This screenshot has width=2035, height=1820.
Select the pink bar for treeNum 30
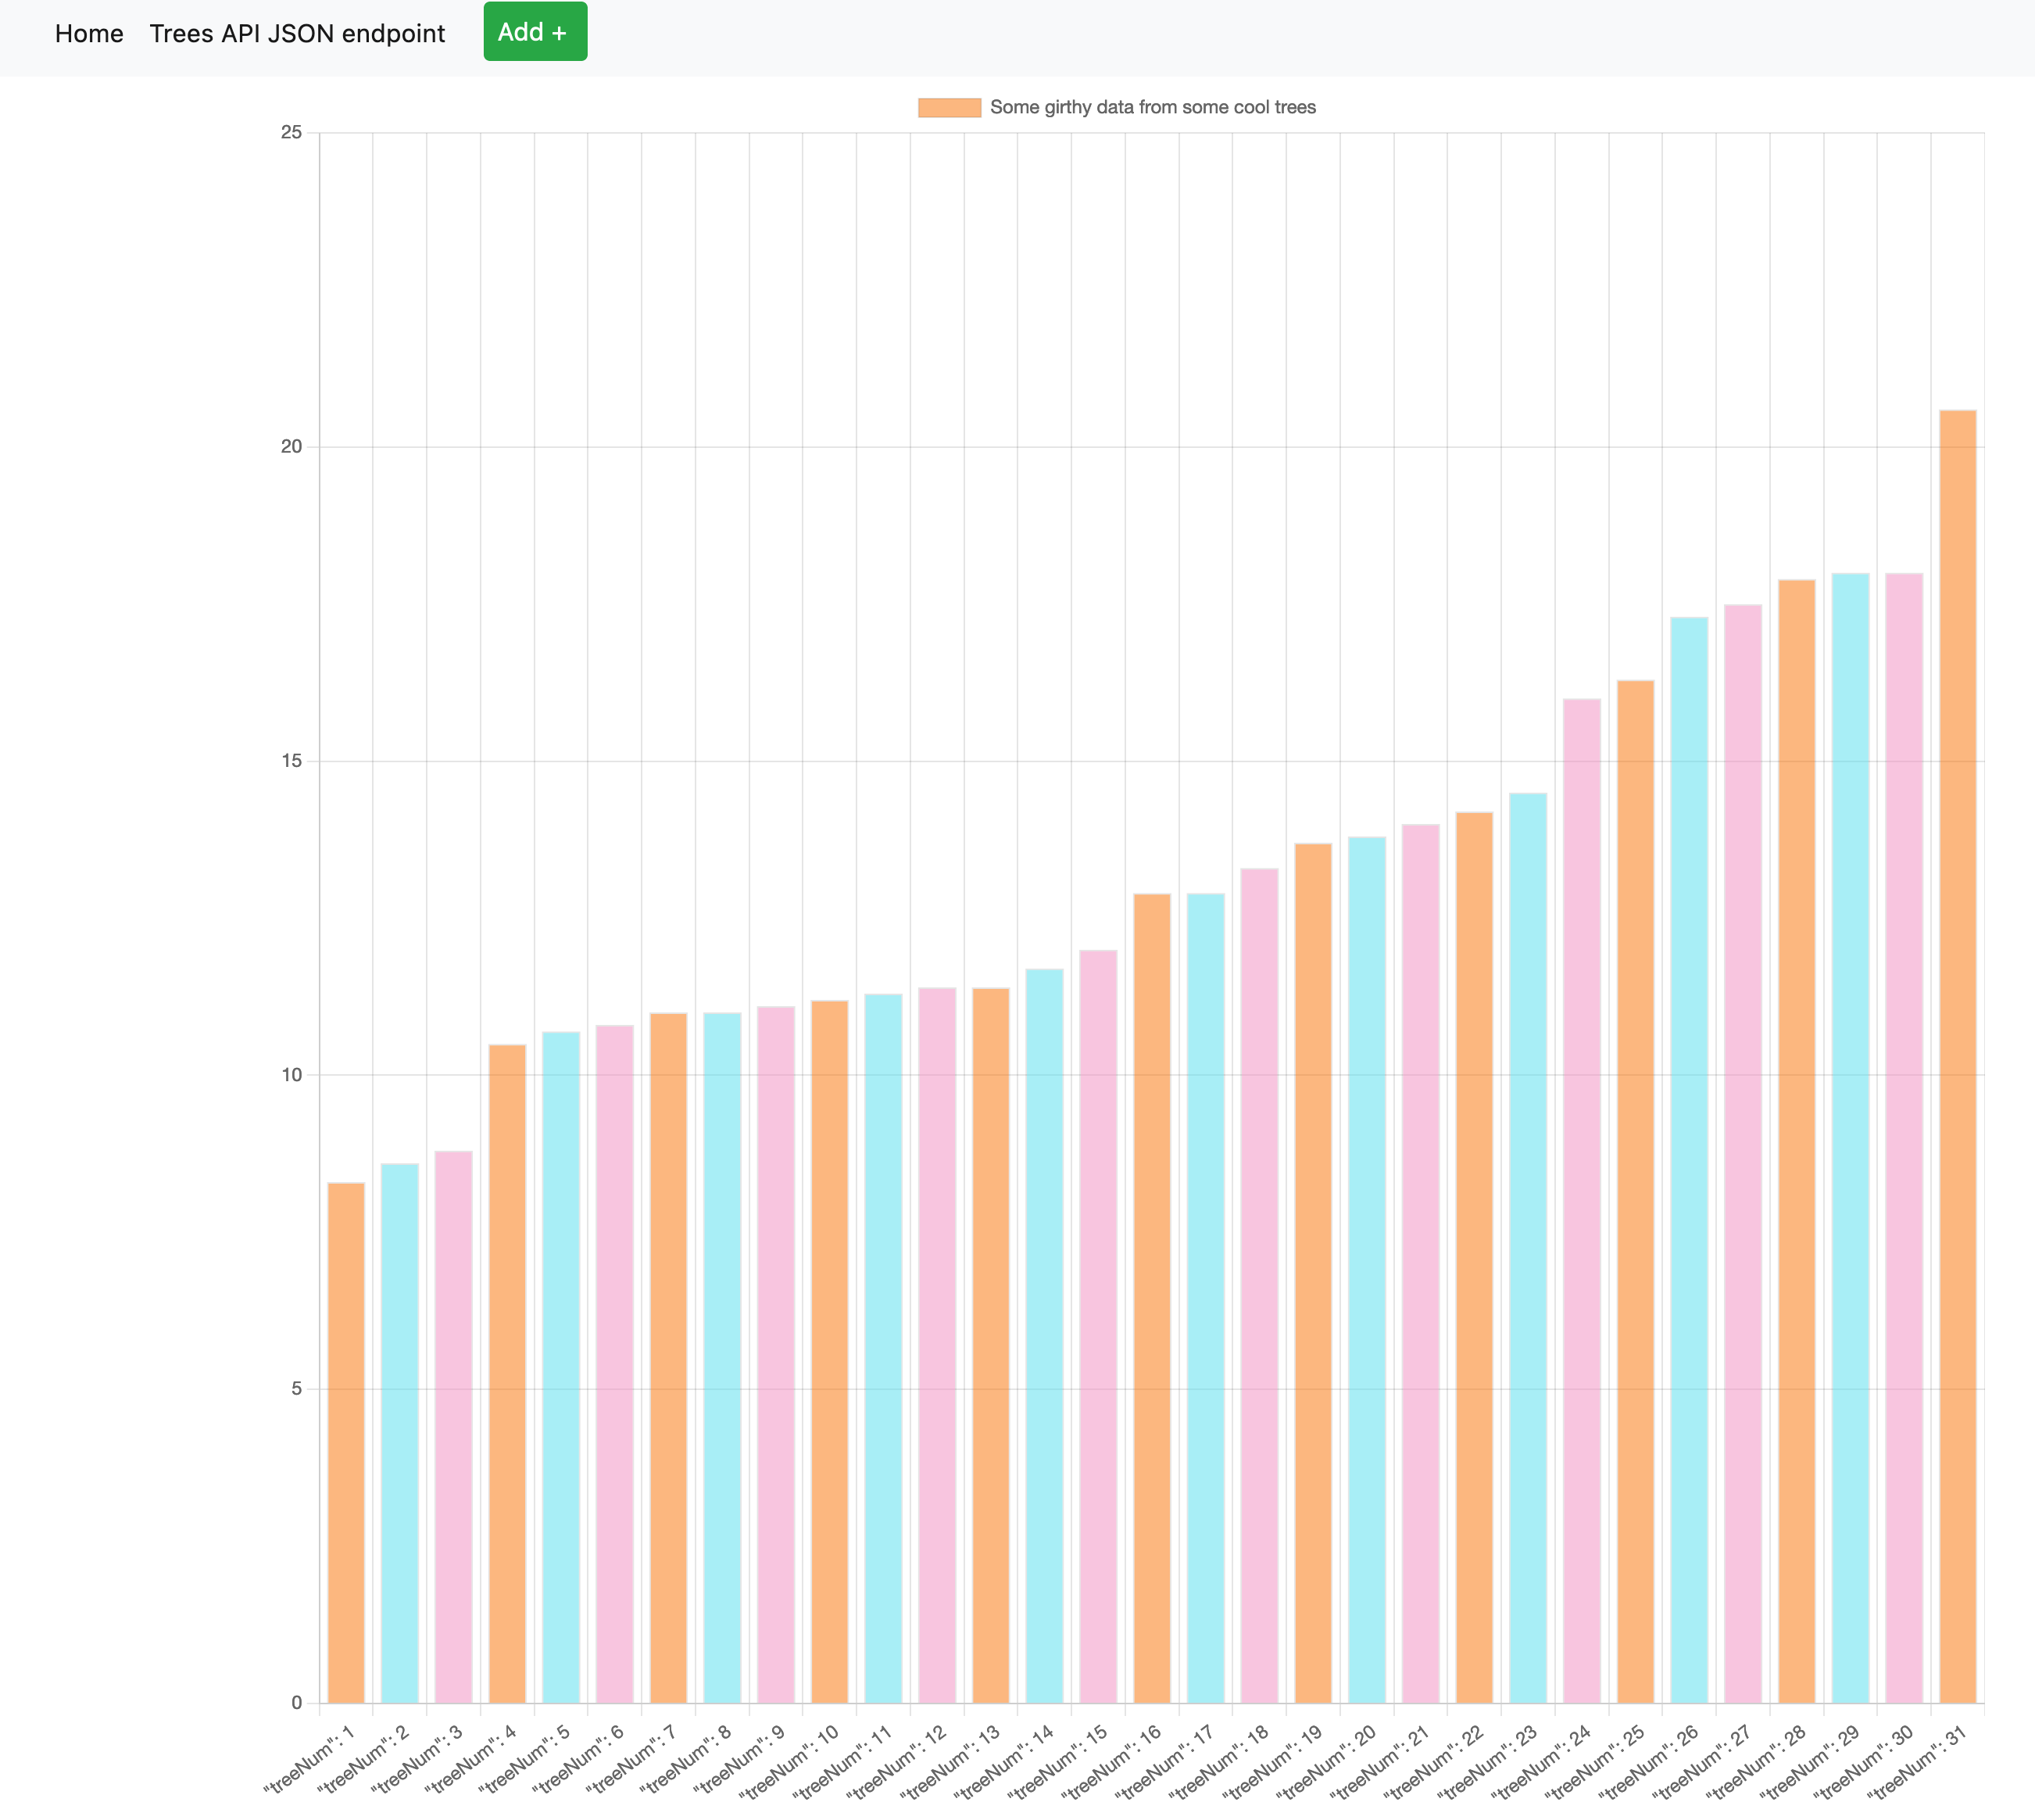tap(1904, 1139)
